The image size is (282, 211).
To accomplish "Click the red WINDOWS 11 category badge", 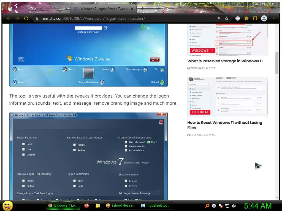I will (202, 51).
